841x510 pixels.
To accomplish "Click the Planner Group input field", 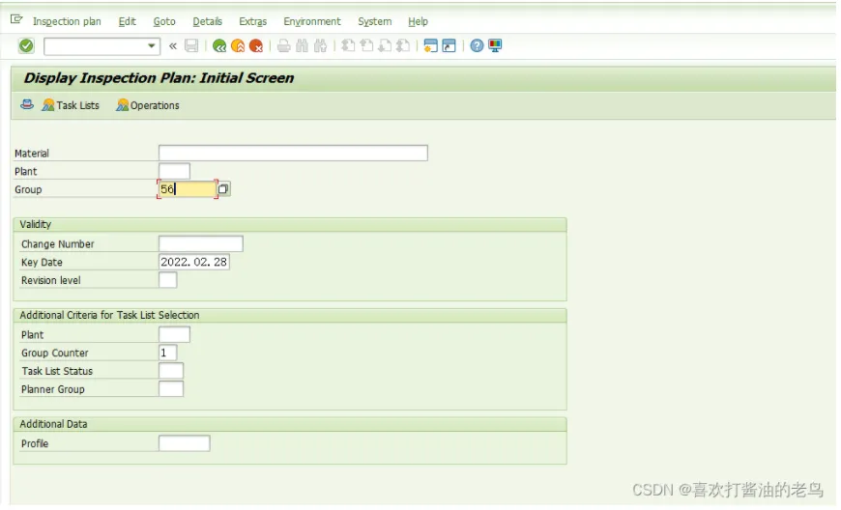I will click(171, 389).
